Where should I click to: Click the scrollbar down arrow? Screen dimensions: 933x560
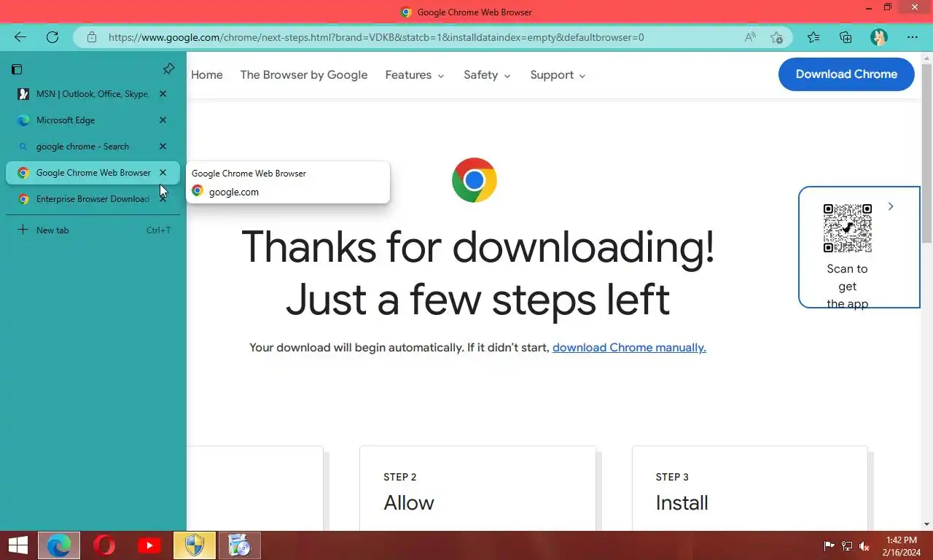[927, 524]
